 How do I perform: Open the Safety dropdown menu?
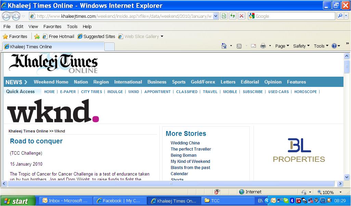301,46
